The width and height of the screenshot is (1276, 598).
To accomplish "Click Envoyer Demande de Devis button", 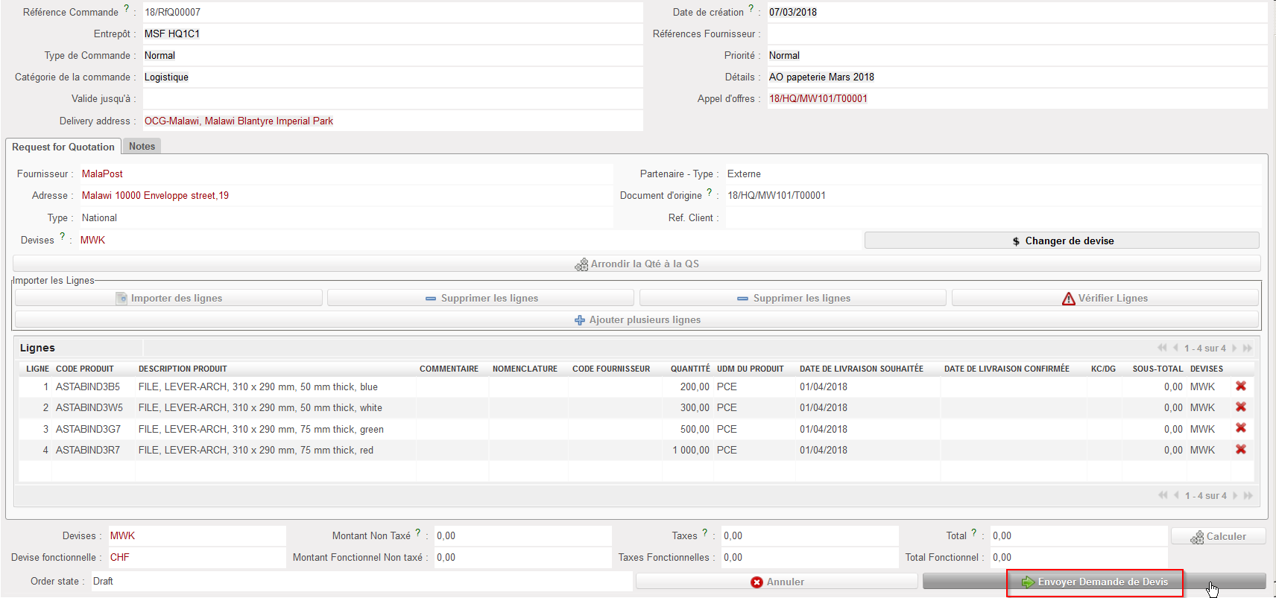I will click(1094, 582).
